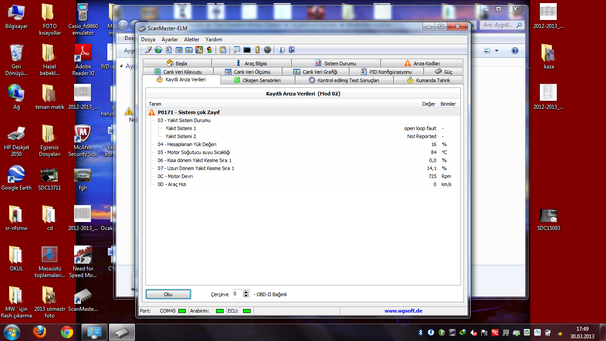Click the clipboard report toolbar icon
This screenshot has width=606, height=341.
tap(223, 50)
